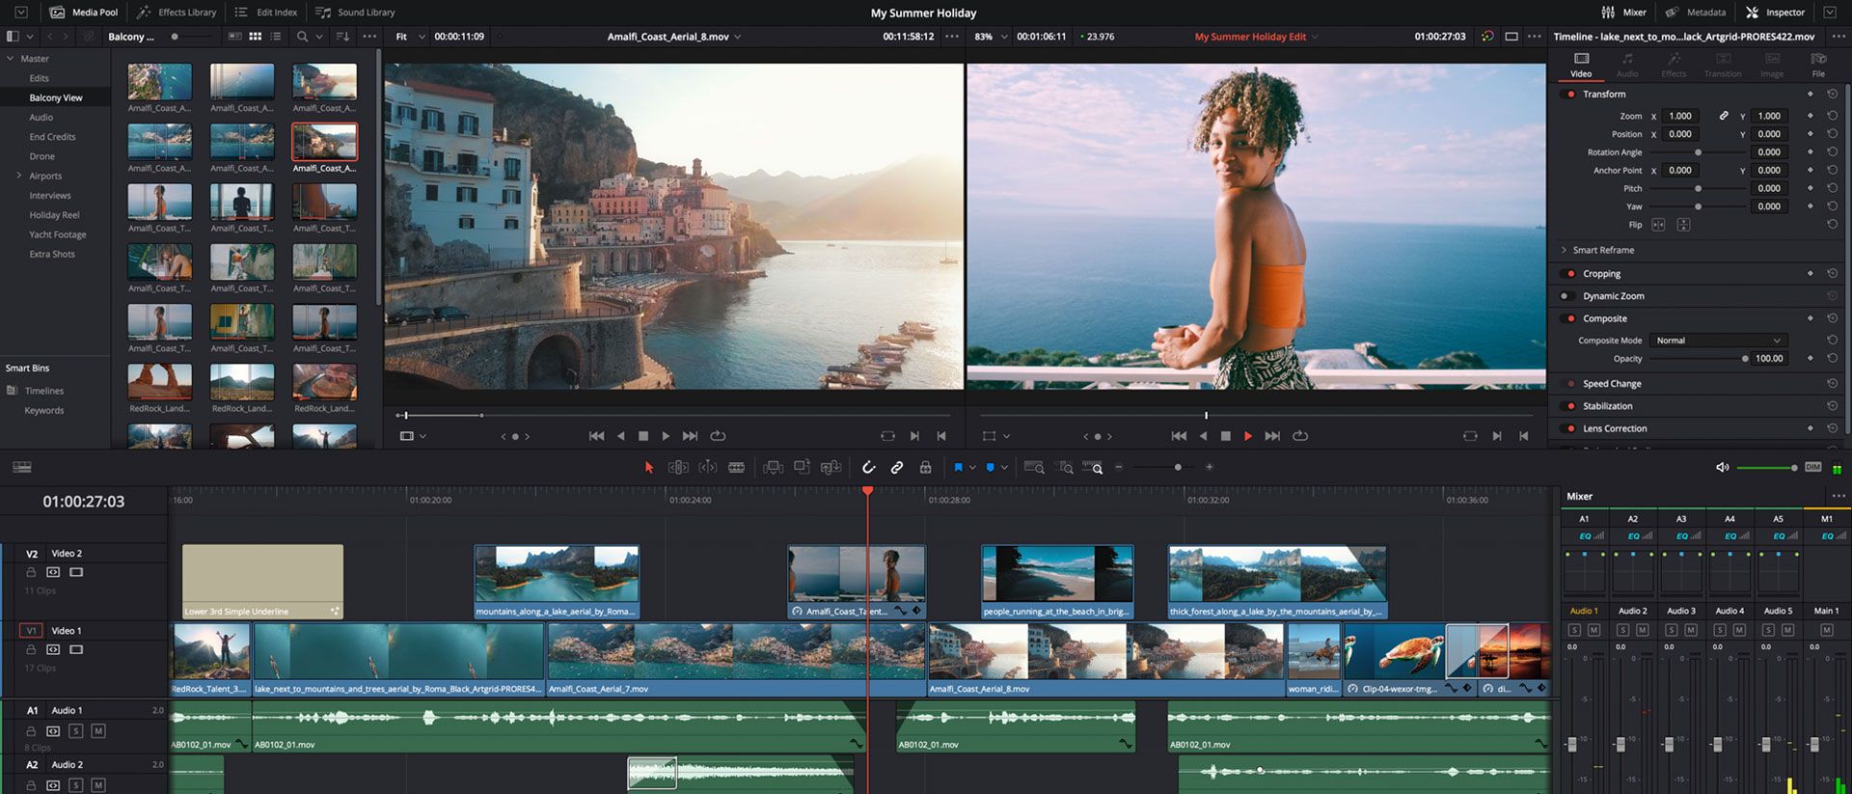The height and width of the screenshot is (794, 1852).
Task: Adjust the Opacity slider
Action: tap(1745, 359)
